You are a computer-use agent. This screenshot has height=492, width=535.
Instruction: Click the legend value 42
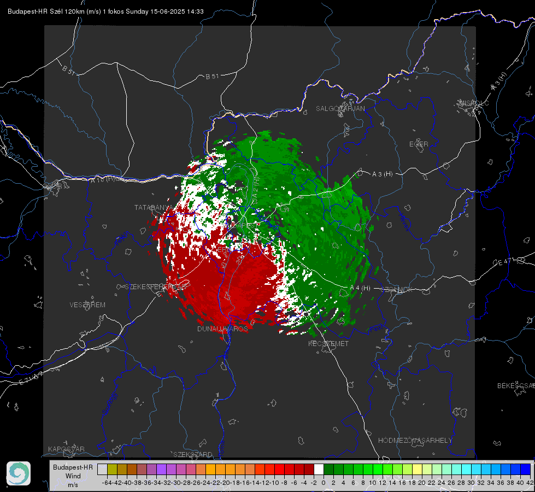click(x=530, y=483)
